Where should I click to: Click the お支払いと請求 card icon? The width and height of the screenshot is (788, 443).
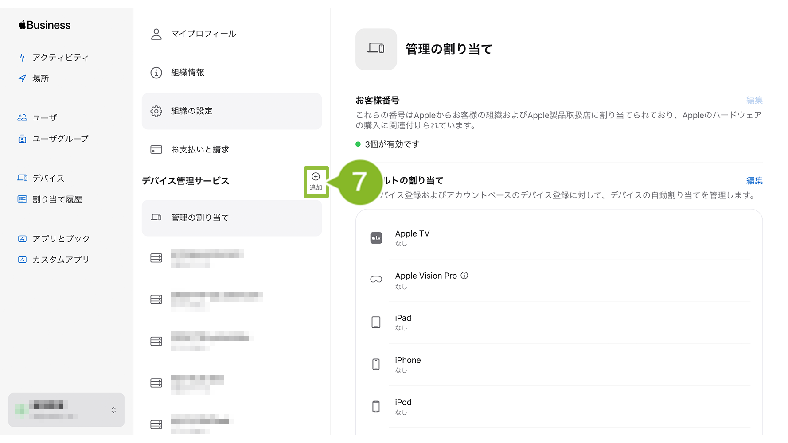[x=156, y=150]
